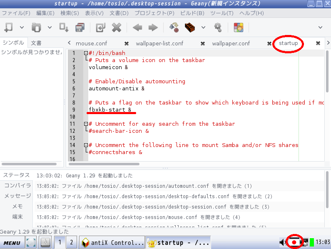Show earlier tabs with left arrow
This screenshot has height=249, width=331.
[69, 43]
